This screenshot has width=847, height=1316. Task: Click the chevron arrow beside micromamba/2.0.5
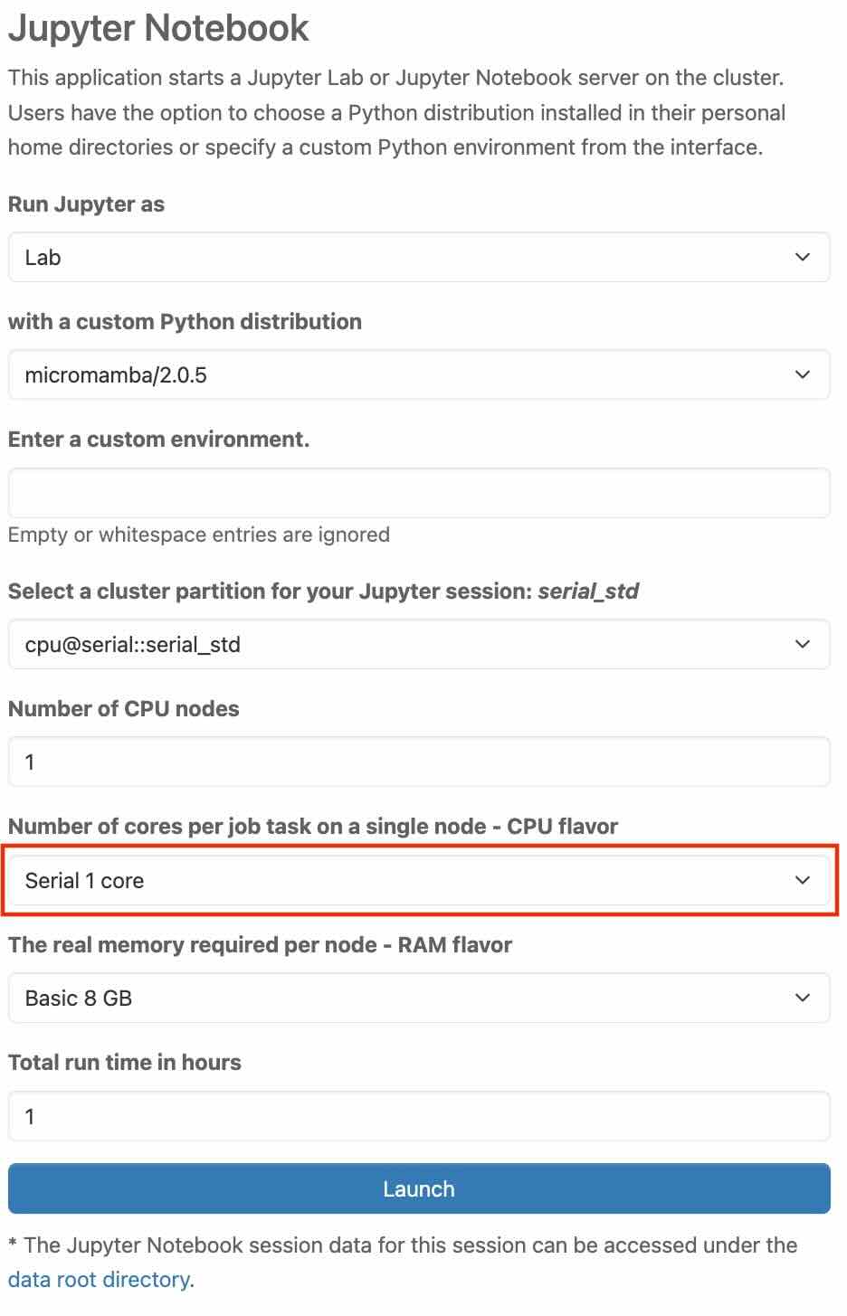point(802,375)
